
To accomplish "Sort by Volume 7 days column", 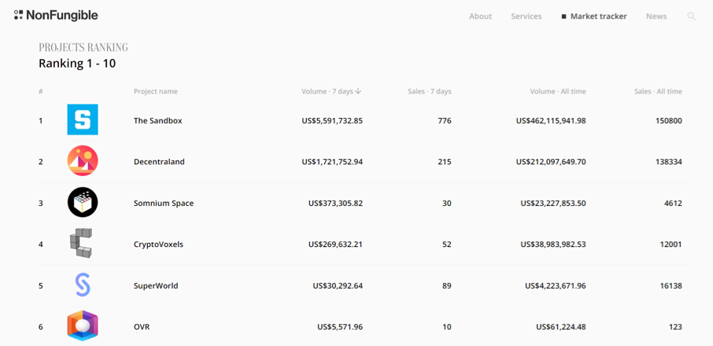I will [x=331, y=91].
